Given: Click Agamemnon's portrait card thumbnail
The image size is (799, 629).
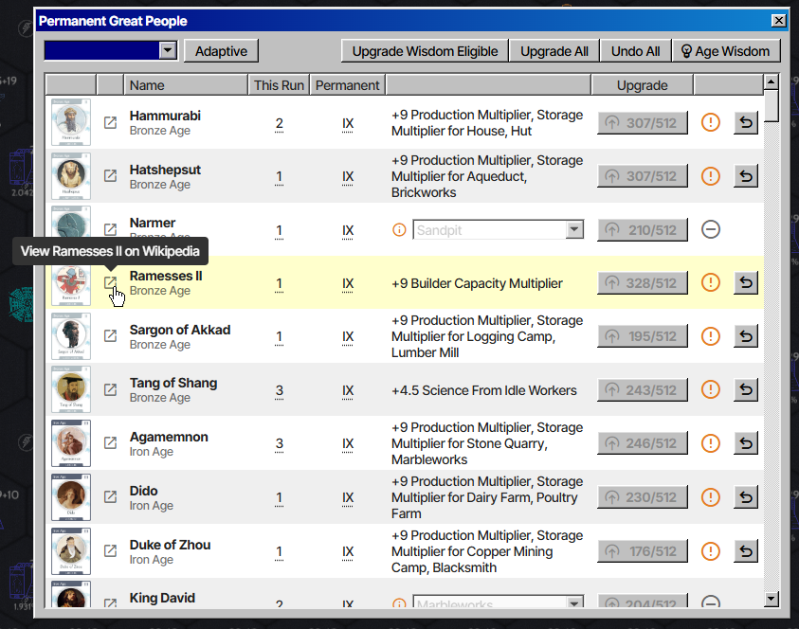Looking at the screenshot, I should tap(71, 443).
